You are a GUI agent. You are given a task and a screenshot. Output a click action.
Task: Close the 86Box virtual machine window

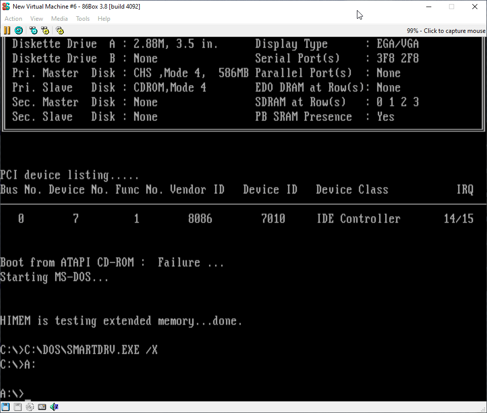(474, 7)
